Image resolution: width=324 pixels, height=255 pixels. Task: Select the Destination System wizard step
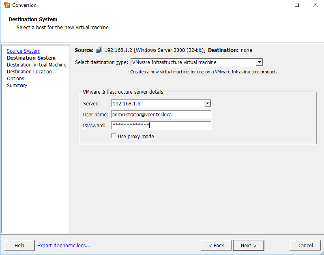(x=31, y=58)
